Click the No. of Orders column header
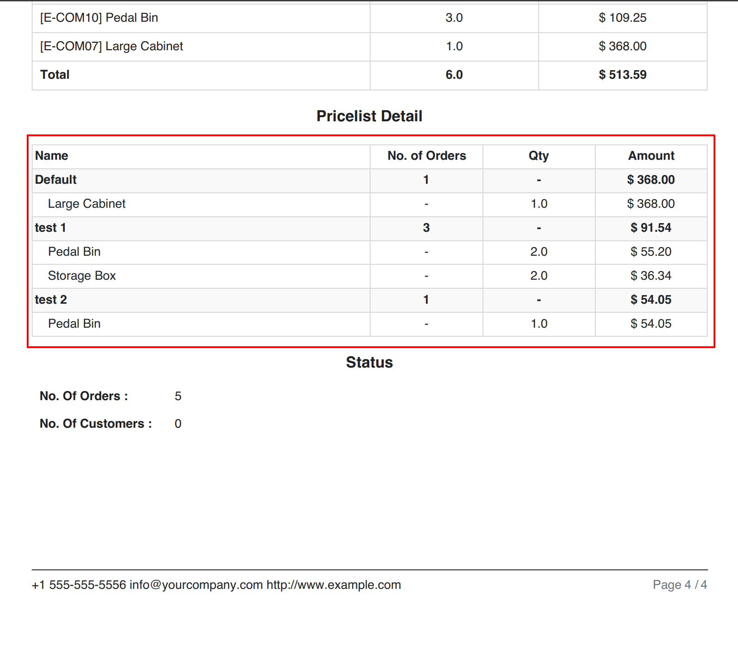Viewport: 738px width, 664px height. 426,156
